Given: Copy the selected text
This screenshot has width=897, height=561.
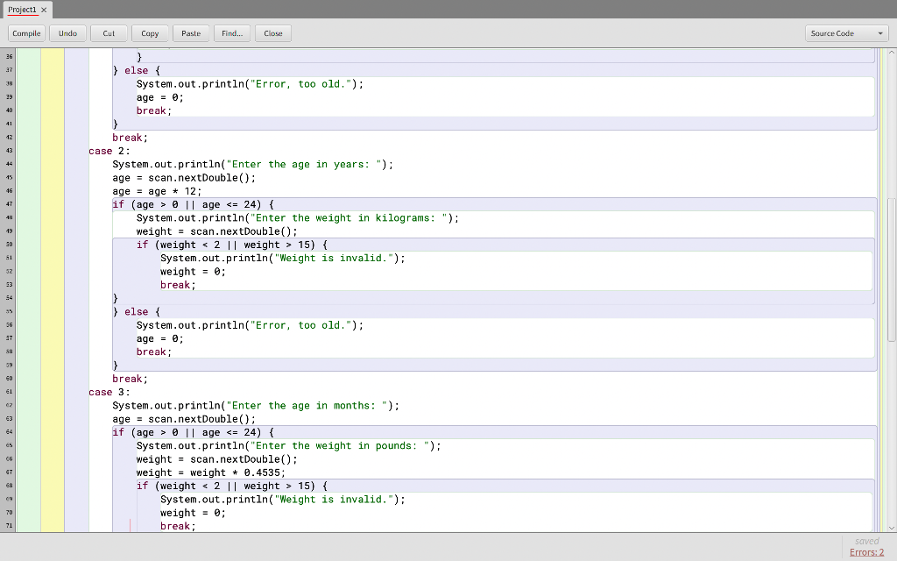Looking at the screenshot, I should click(150, 32).
